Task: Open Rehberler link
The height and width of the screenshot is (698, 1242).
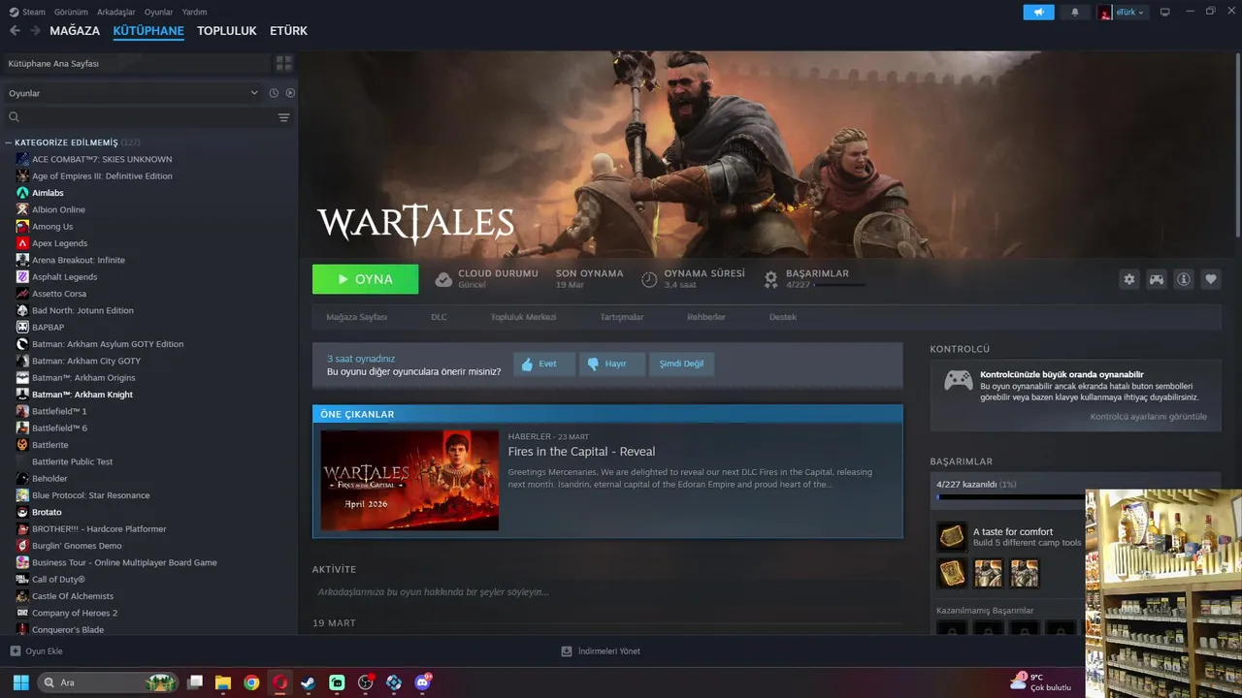Action: [x=705, y=317]
